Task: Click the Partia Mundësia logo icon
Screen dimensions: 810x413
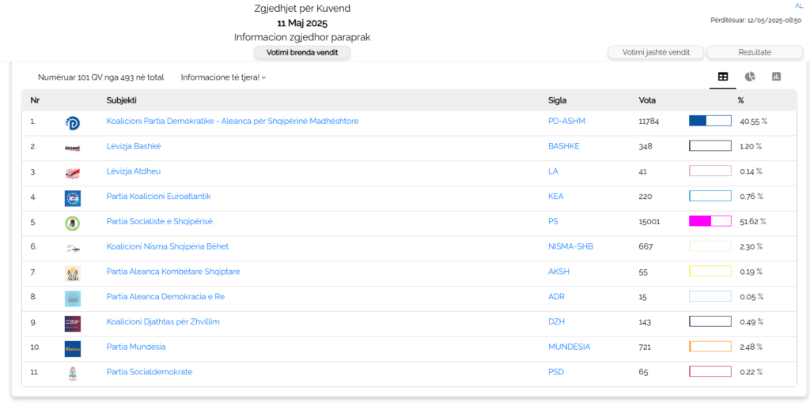Action: 73,349
